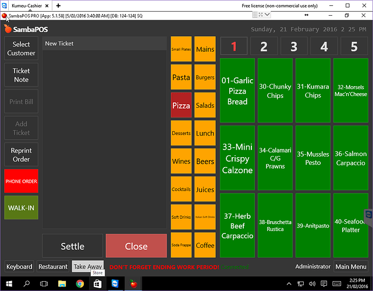
Task: Click the TeamViewer icon in taskbar
Action: 115,284
